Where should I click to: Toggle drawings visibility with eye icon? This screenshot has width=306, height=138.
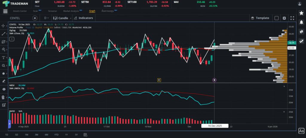point(4,89)
